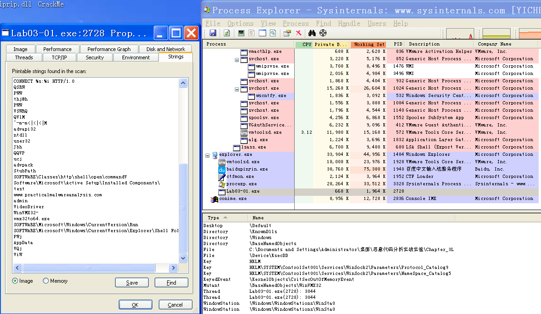Collapse the explorer.exe process tree
Screen dimensions: 541x314
click(x=207, y=155)
